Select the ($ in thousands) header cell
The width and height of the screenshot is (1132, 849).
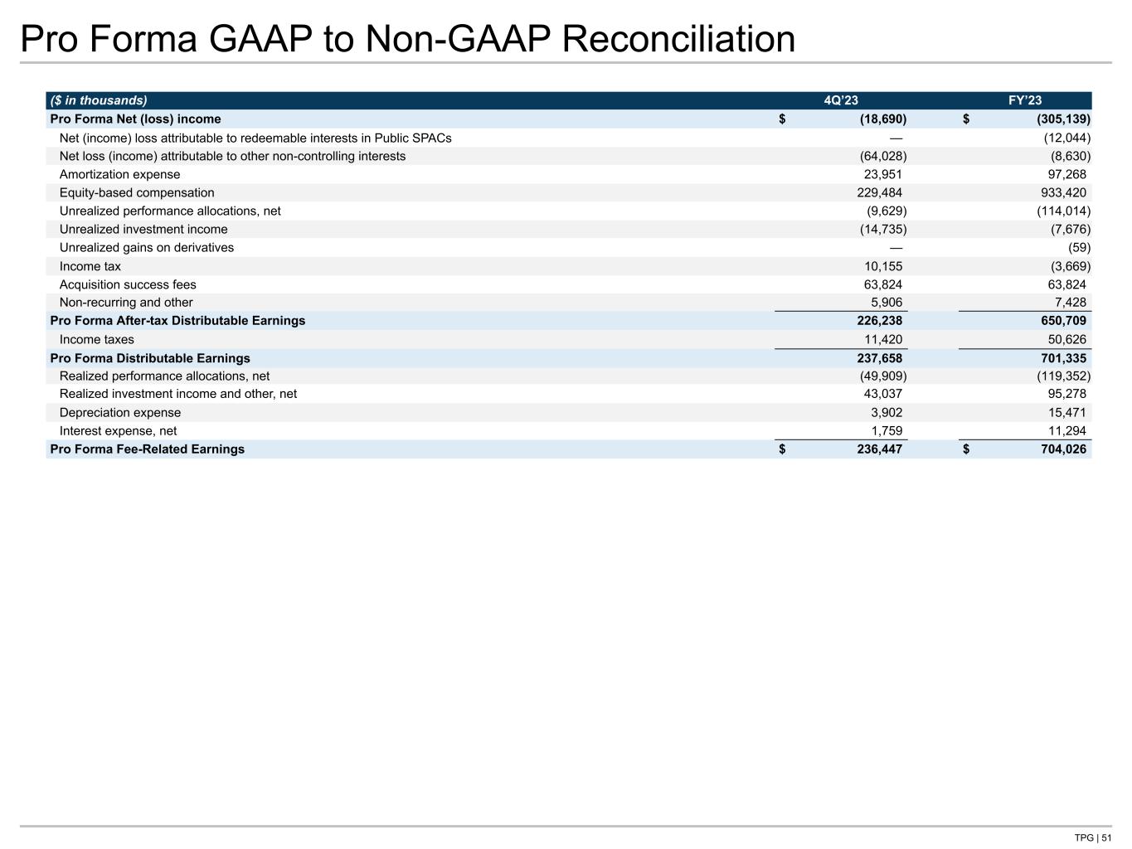(x=99, y=100)
